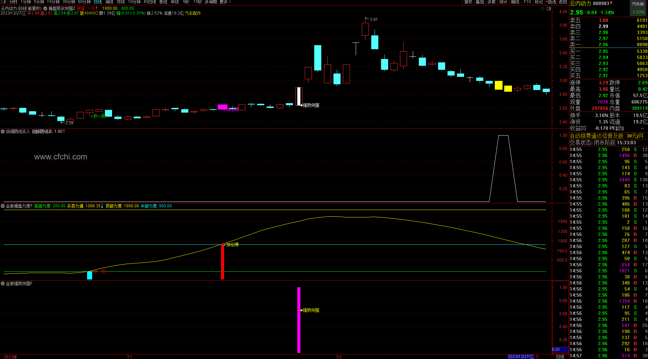
Task: Click the 汽车配件 industry link
Action: 193,13
